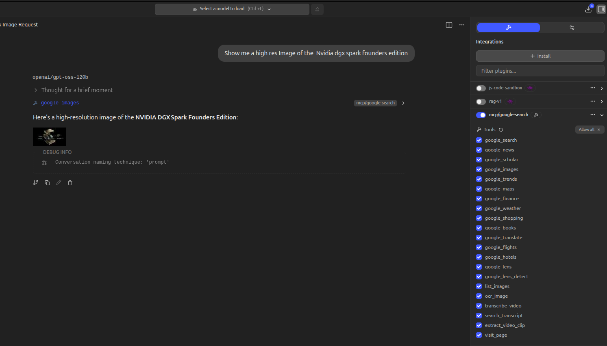Copy the assistant message
Screen dimensions: 607x346
point(47,183)
